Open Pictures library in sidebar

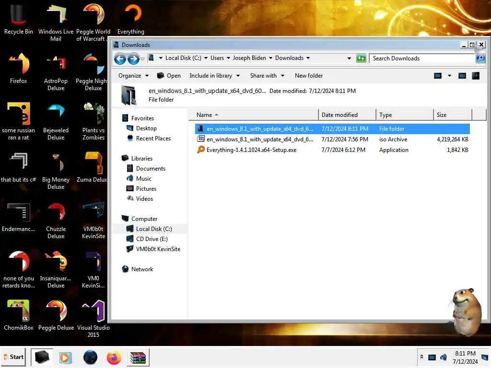pyautogui.click(x=141, y=189)
